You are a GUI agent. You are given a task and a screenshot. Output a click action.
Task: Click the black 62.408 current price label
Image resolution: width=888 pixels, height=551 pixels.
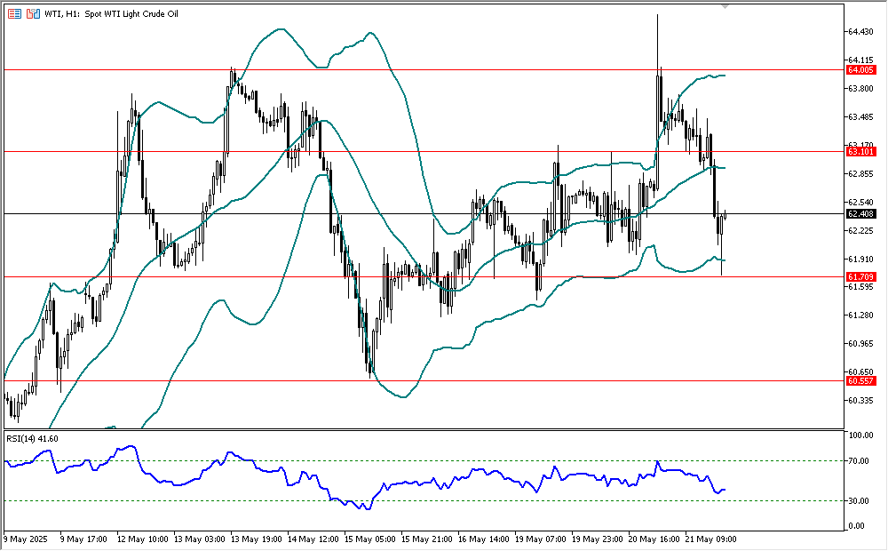click(x=860, y=213)
